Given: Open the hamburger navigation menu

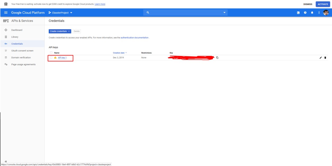Looking at the screenshot, I should click(x=6, y=13).
